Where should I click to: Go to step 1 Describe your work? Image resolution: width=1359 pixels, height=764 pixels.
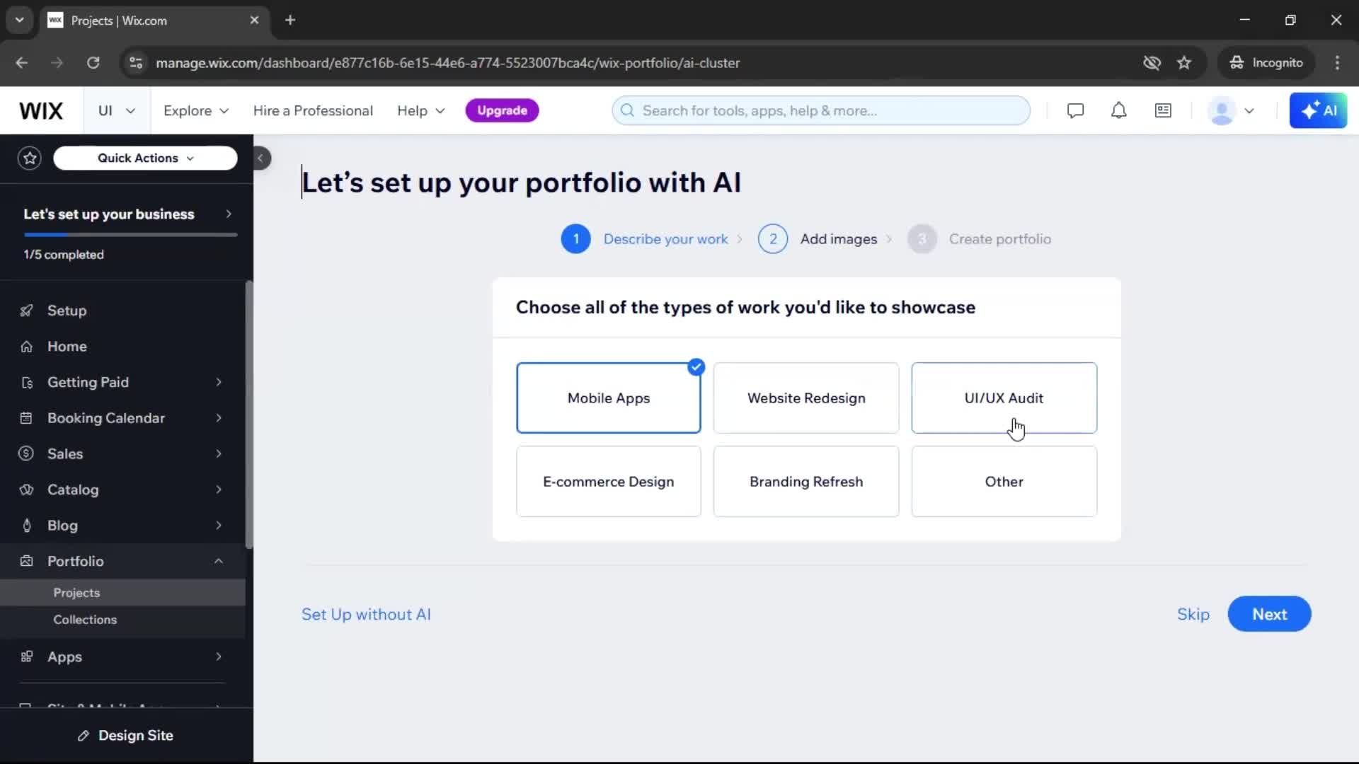pos(644,239)
